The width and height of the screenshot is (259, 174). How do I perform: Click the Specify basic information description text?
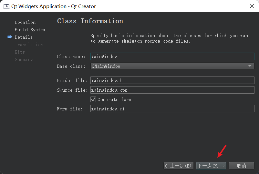(170, 38)
